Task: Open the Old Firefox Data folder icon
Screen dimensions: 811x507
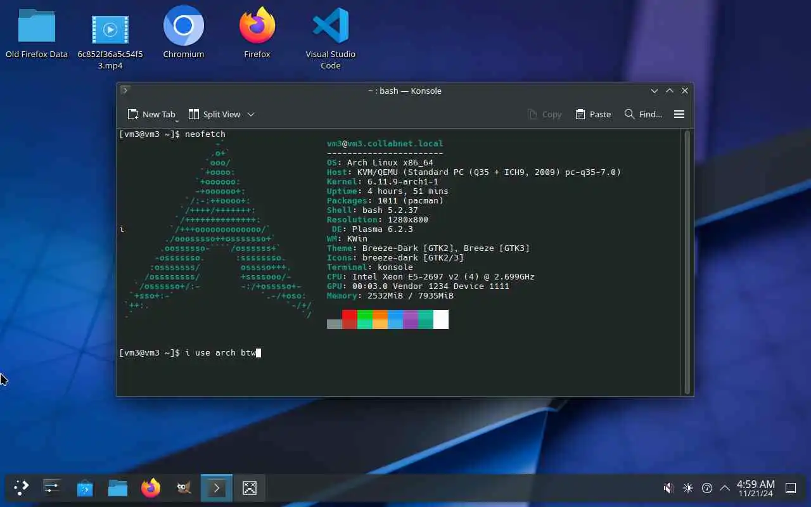Action: click(x=37, y=33)
